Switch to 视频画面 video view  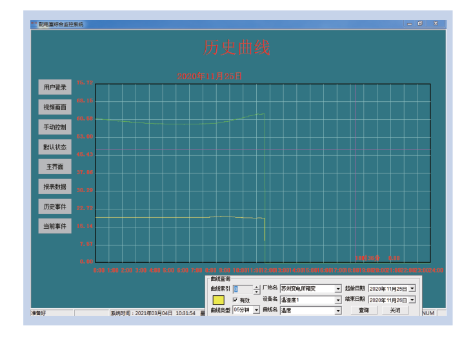(x=55, y=107)
